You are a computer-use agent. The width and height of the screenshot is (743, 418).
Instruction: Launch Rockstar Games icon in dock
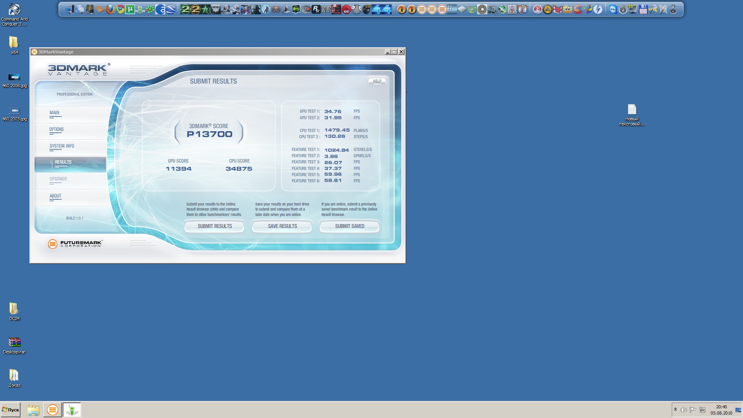pyautogui.click(x=316, y=9)
